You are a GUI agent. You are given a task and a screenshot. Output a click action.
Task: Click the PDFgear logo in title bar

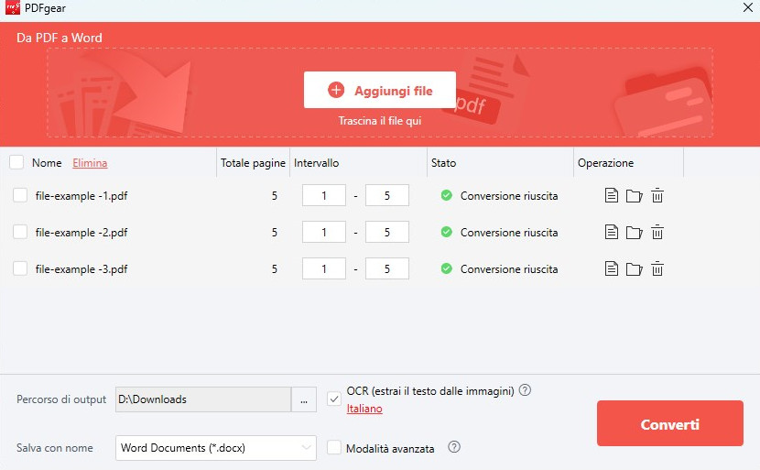coord(13,7)
